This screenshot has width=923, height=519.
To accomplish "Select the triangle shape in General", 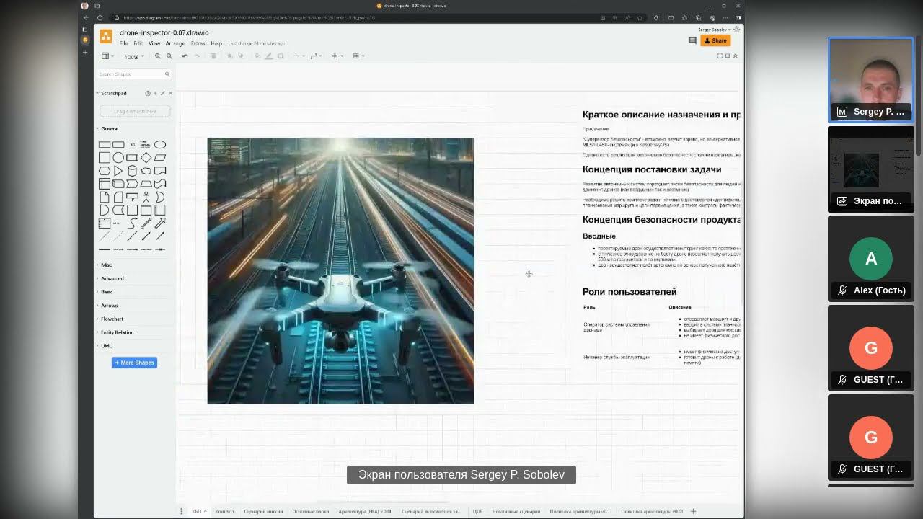I will [x=118, y=171].
